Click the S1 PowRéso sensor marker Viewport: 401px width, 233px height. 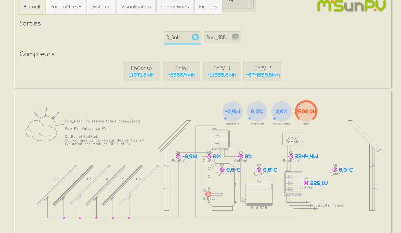tap(291, 156)
